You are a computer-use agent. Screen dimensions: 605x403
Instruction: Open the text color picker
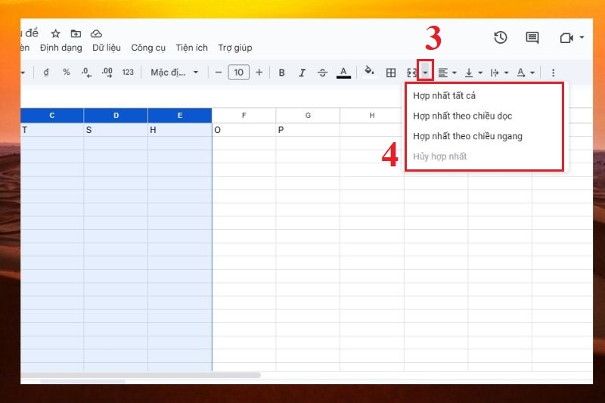343,73
